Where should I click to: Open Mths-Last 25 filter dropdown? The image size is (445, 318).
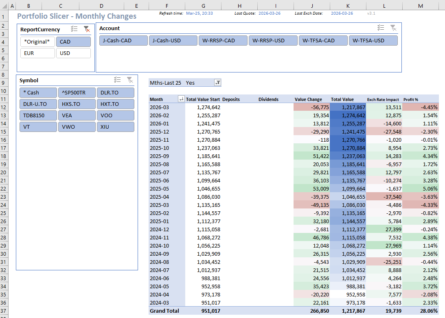(x=217, y=83)
